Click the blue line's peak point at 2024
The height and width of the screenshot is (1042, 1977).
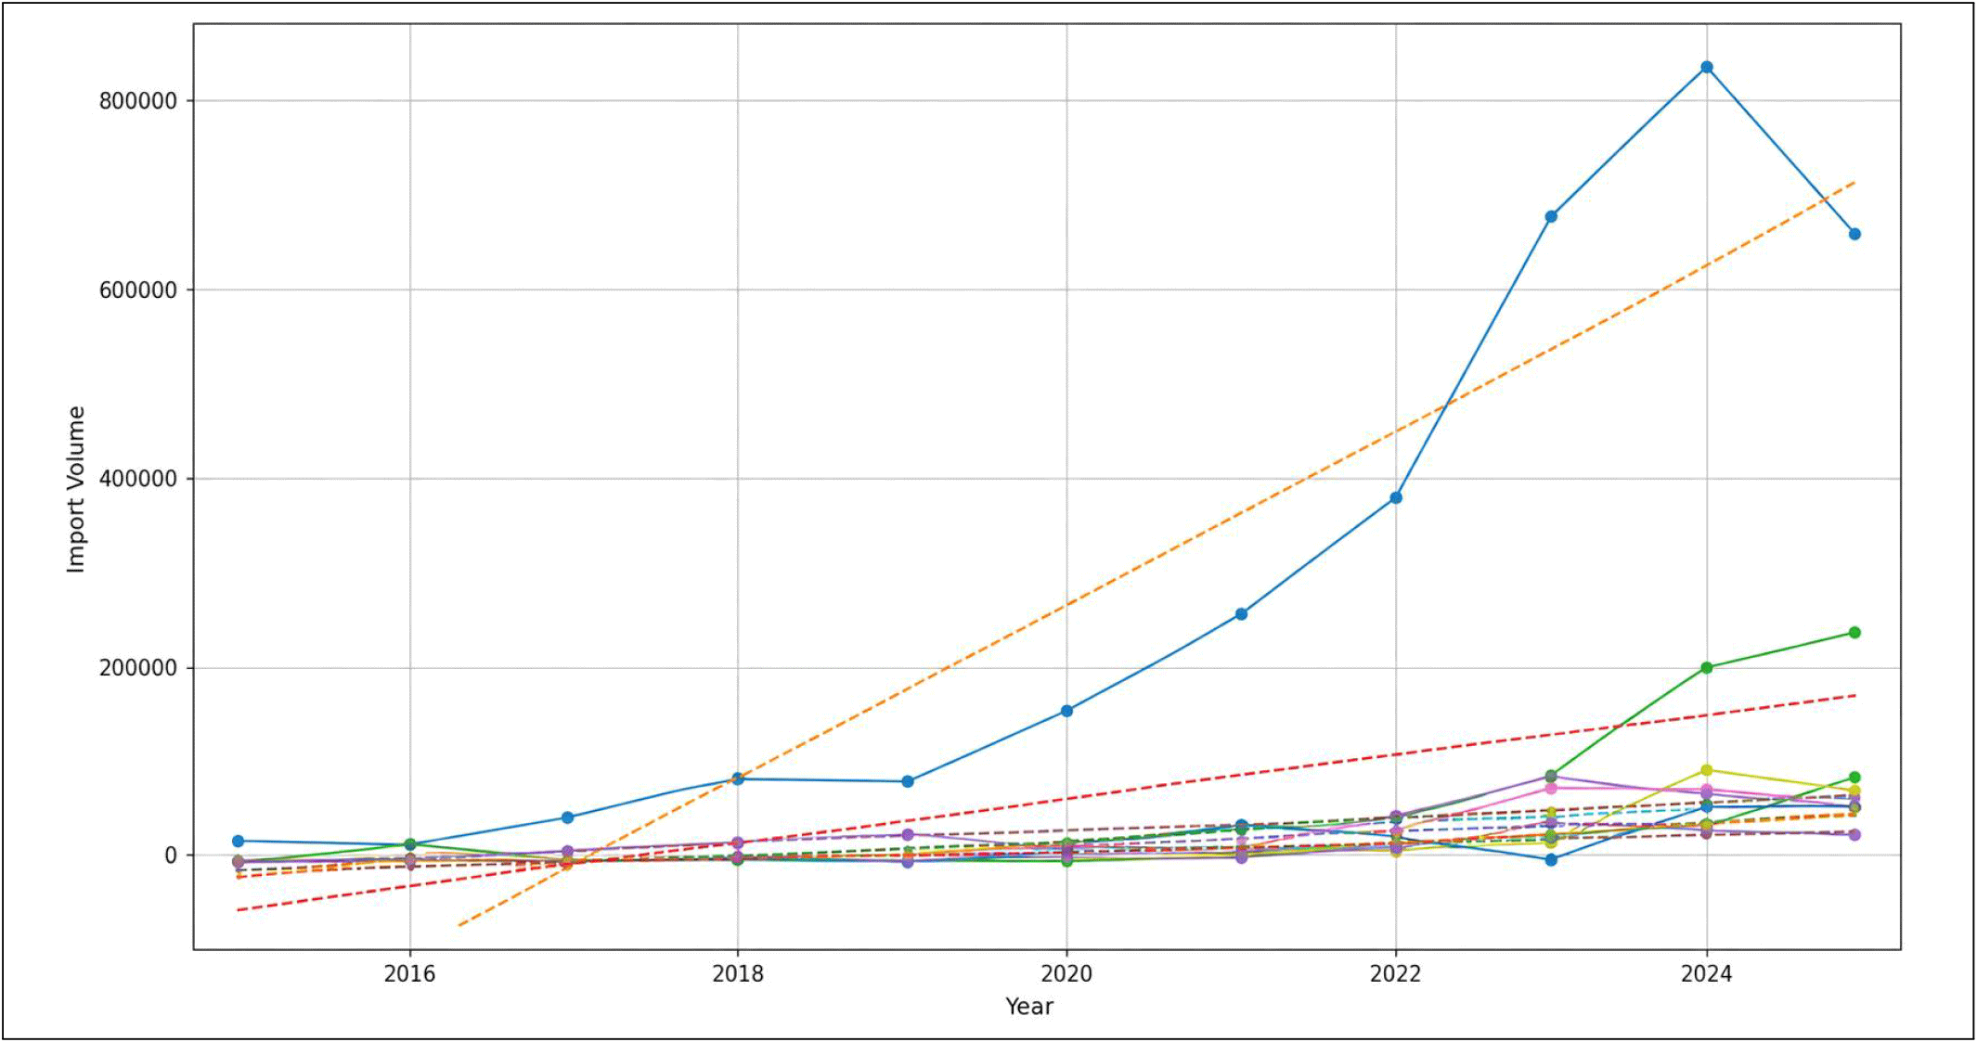click(x=1706, y=67)
